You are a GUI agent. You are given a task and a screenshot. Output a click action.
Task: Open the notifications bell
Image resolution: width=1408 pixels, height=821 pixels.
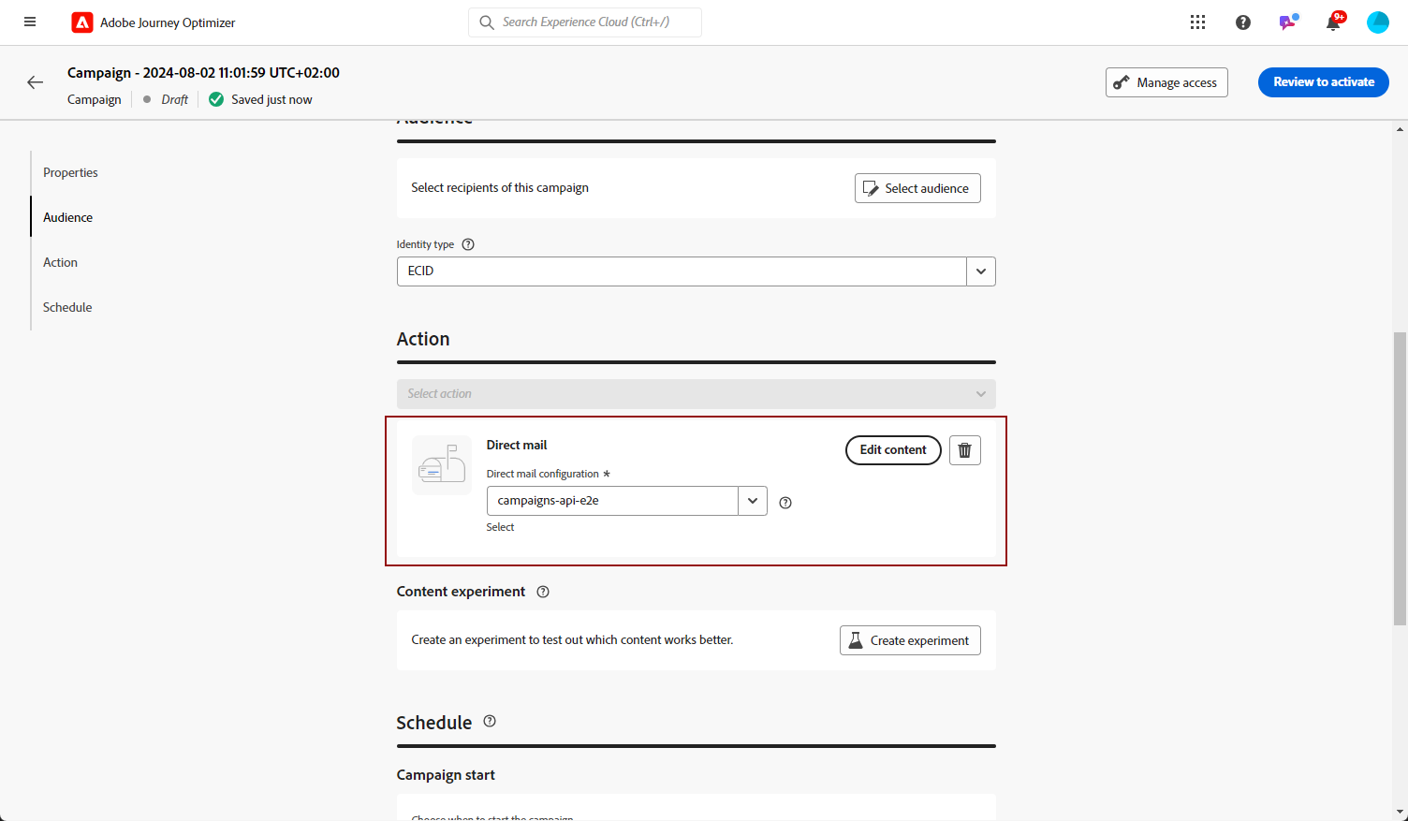(x=1333, y=22)
